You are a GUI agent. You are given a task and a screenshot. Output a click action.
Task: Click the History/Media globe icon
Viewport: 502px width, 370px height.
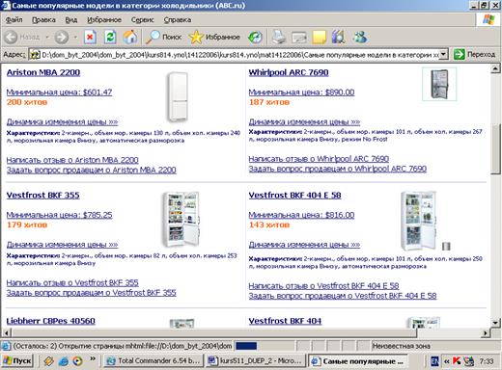point(255,38)
